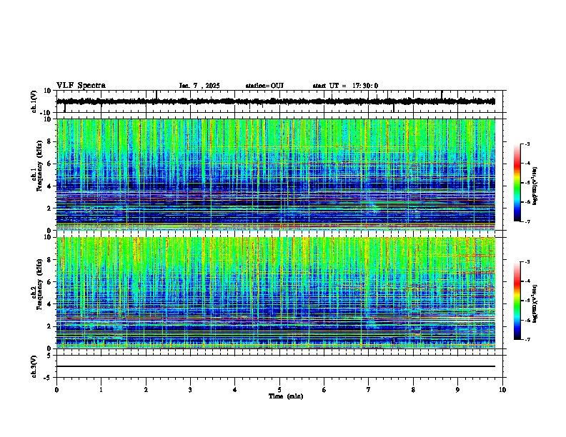Click time axis tick label "4"
The height and width of the screenshot is (437, 566).
pyautogui.click(x=235, y=390)
